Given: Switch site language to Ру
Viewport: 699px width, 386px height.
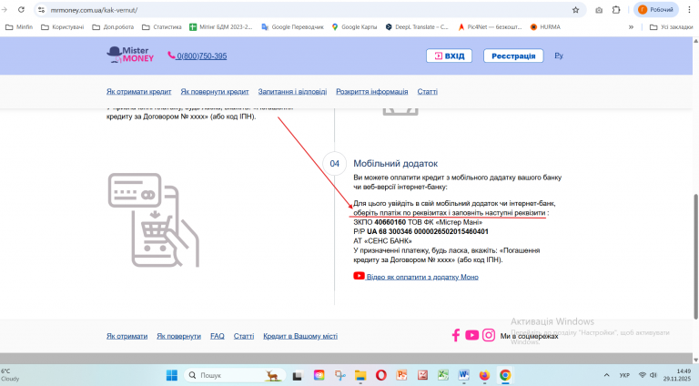Looking at the screenshot, I should [559, 56].
